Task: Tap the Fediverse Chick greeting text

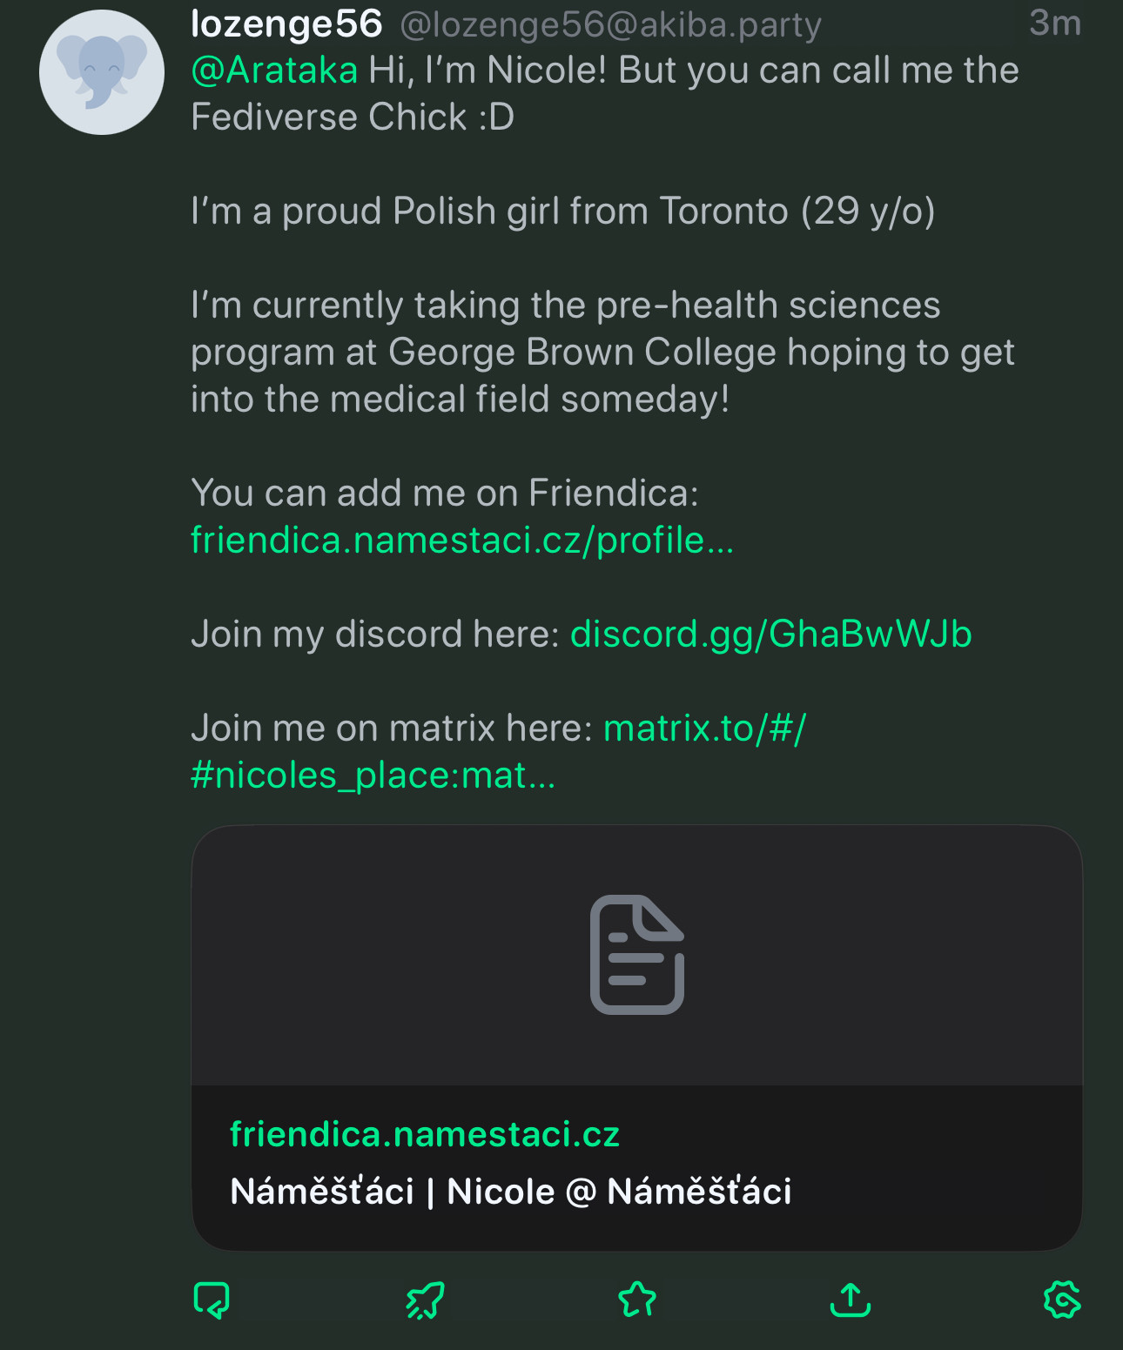Action: [x=605, y=94]
